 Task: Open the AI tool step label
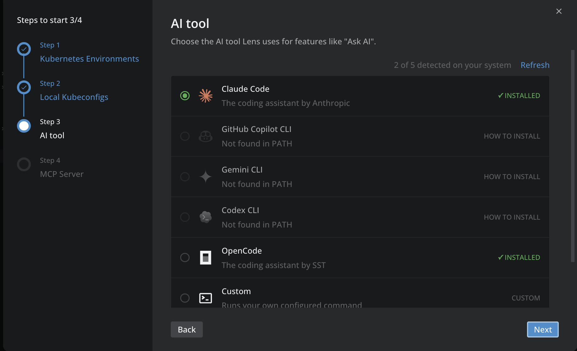52,135
